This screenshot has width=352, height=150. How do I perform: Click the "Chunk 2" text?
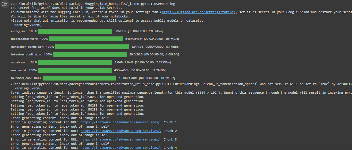pyautogui.click(x=170, y=131)
